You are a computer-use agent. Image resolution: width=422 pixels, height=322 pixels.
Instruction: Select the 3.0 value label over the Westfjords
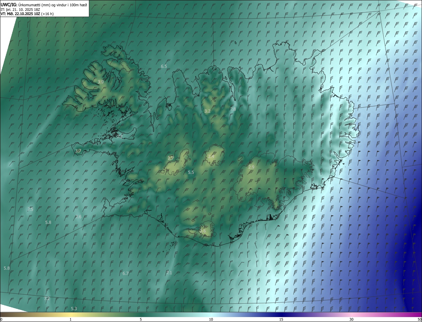[x=101, y=82]
